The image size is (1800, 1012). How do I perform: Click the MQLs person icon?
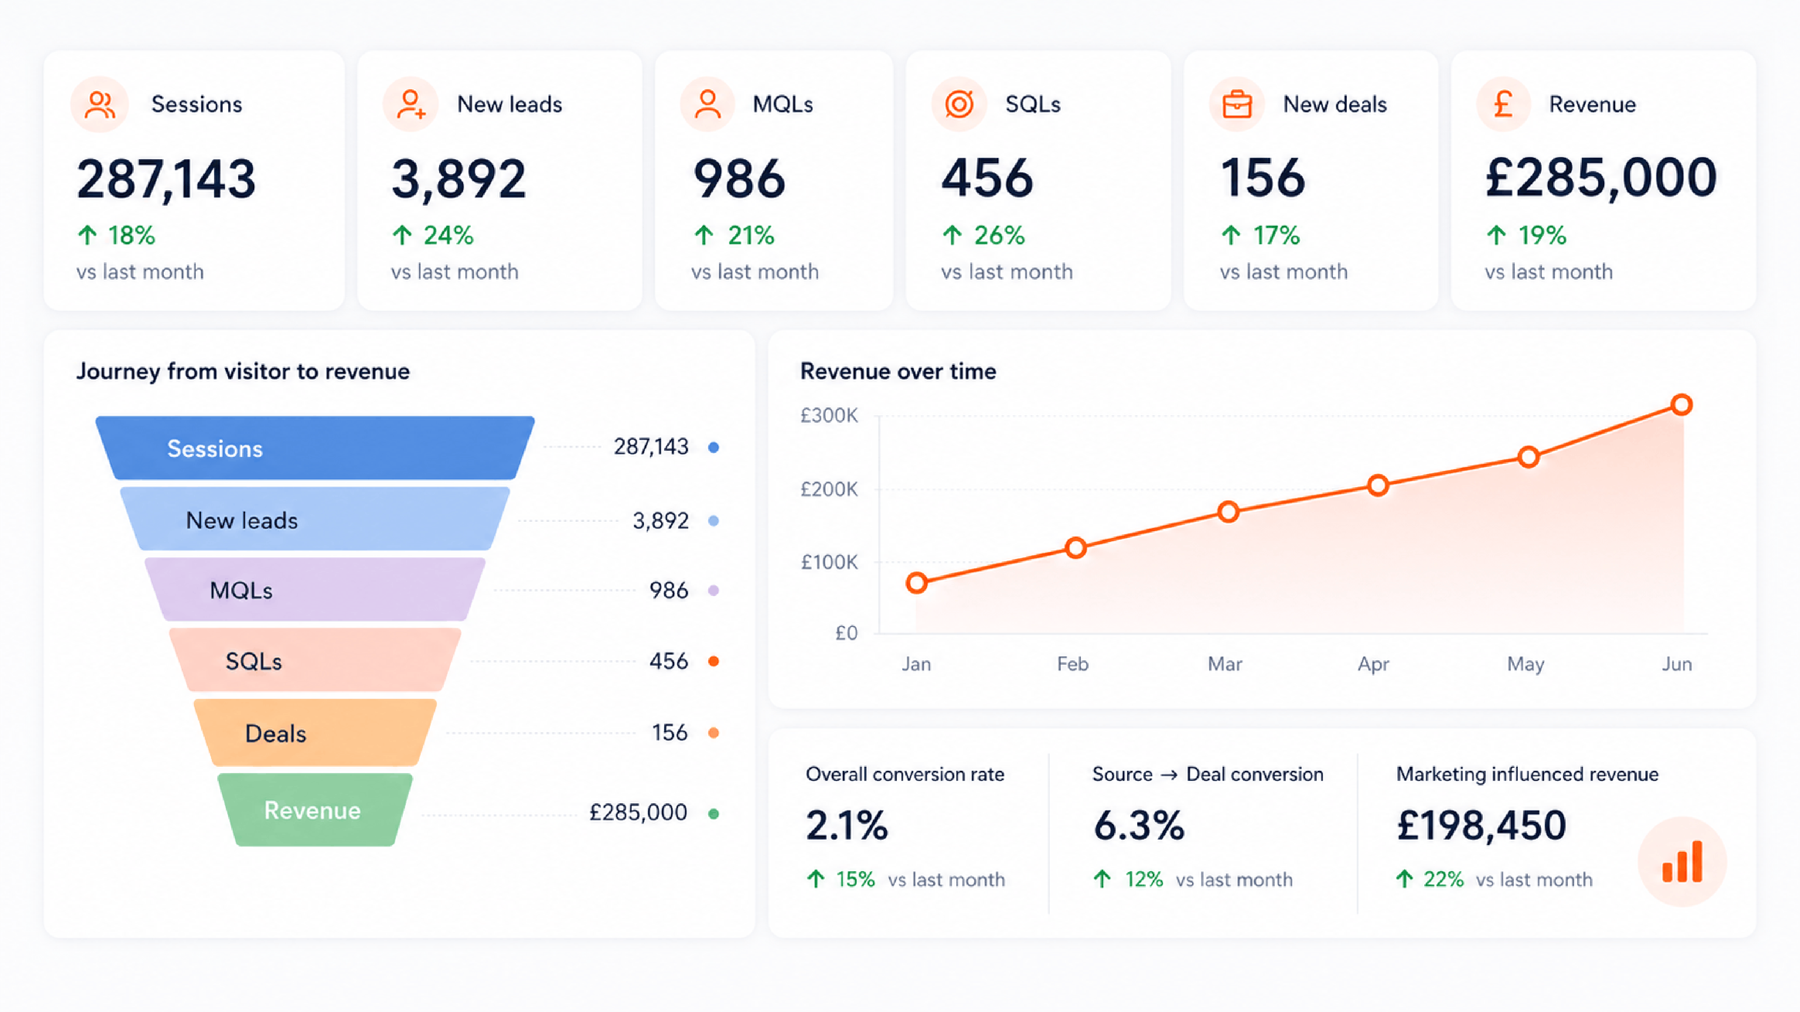pos(707,105)
